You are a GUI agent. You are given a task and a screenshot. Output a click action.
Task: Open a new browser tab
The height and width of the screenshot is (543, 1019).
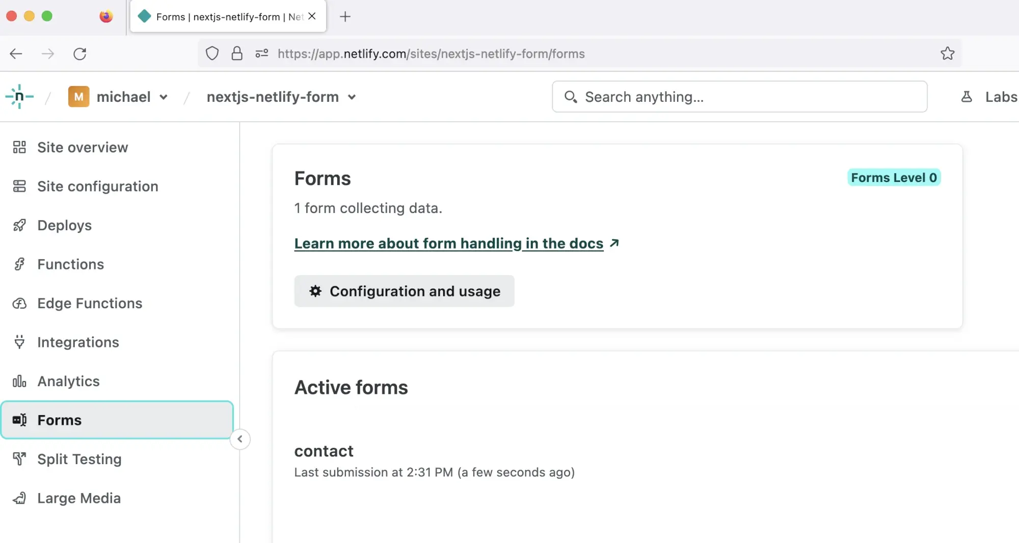coord(345,16)
